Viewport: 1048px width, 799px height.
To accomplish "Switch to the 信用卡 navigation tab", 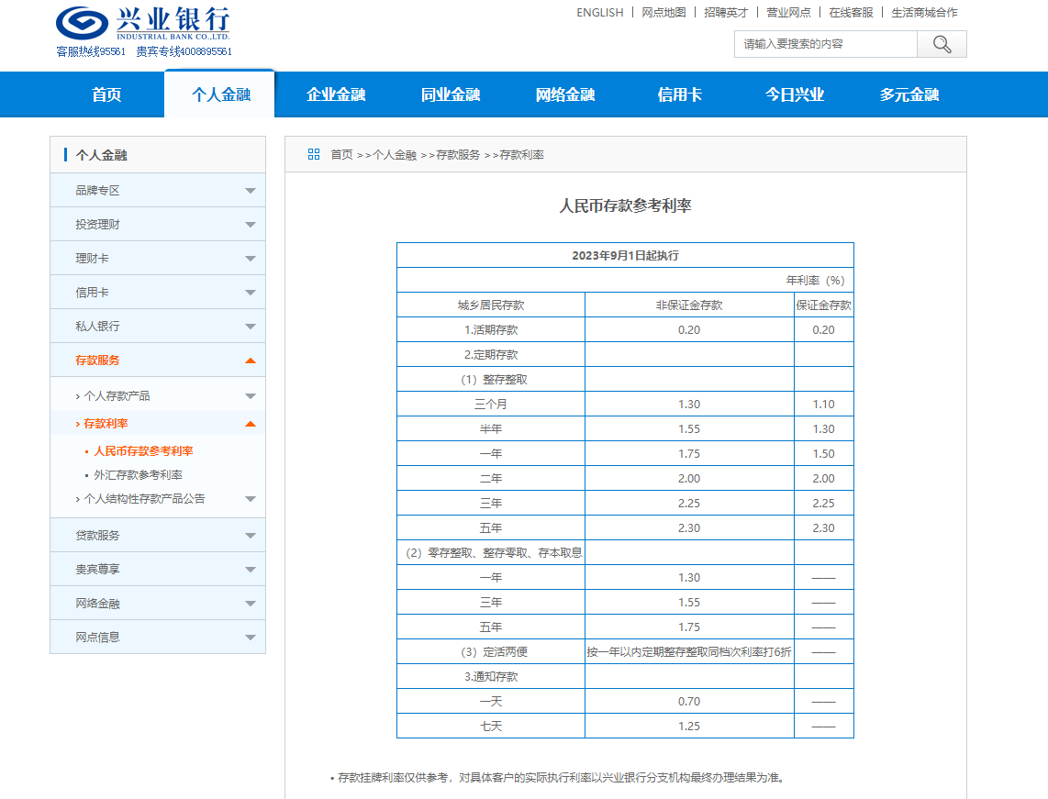I will [x=680, y=94].
